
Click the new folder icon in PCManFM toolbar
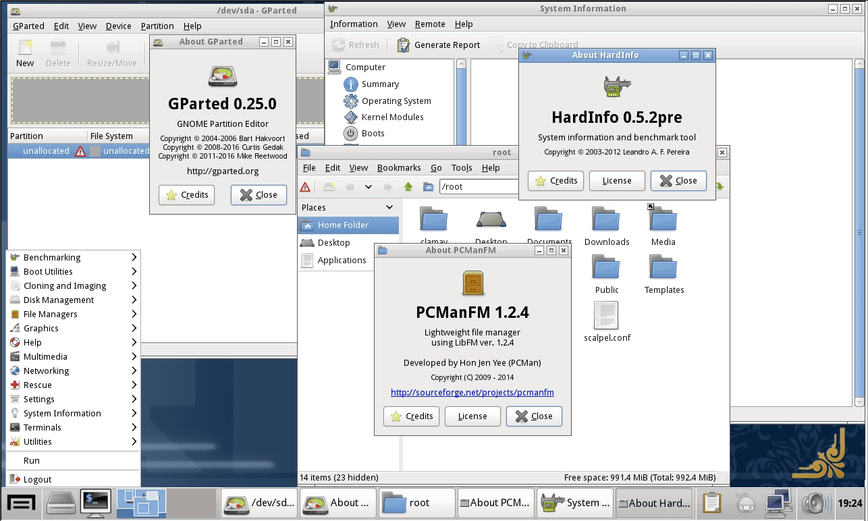[x=329, y=187]
